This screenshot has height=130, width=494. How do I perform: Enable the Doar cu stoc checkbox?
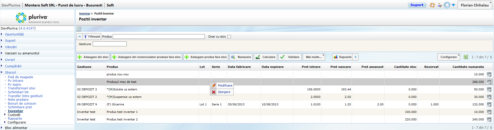[x=229, y=37]
